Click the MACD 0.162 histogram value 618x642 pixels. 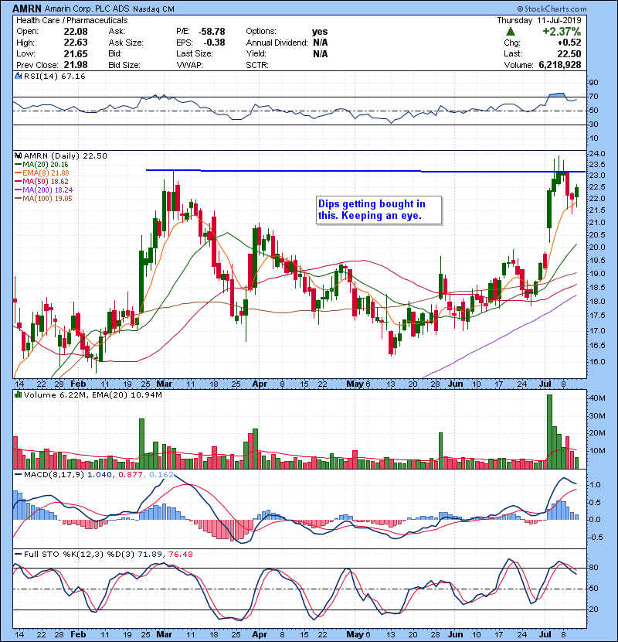point(161,475)
